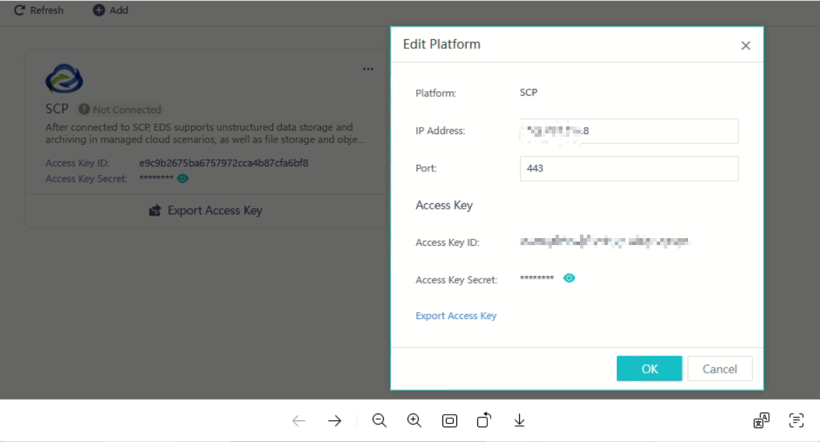820x442 pixels.
Task: Open the SCP card three-dots menu
Action: [368, 69]
